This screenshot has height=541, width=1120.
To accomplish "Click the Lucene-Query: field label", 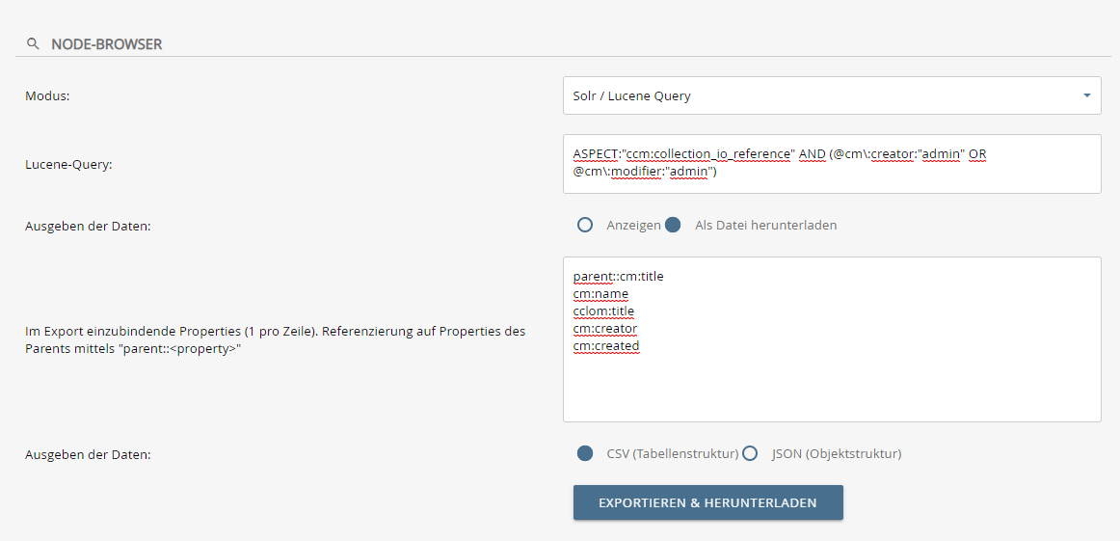I will (x=68, y=165).
